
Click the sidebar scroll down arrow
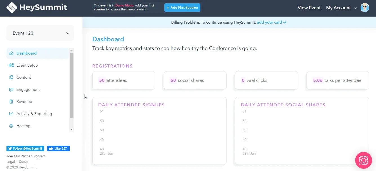coord(71,130)
